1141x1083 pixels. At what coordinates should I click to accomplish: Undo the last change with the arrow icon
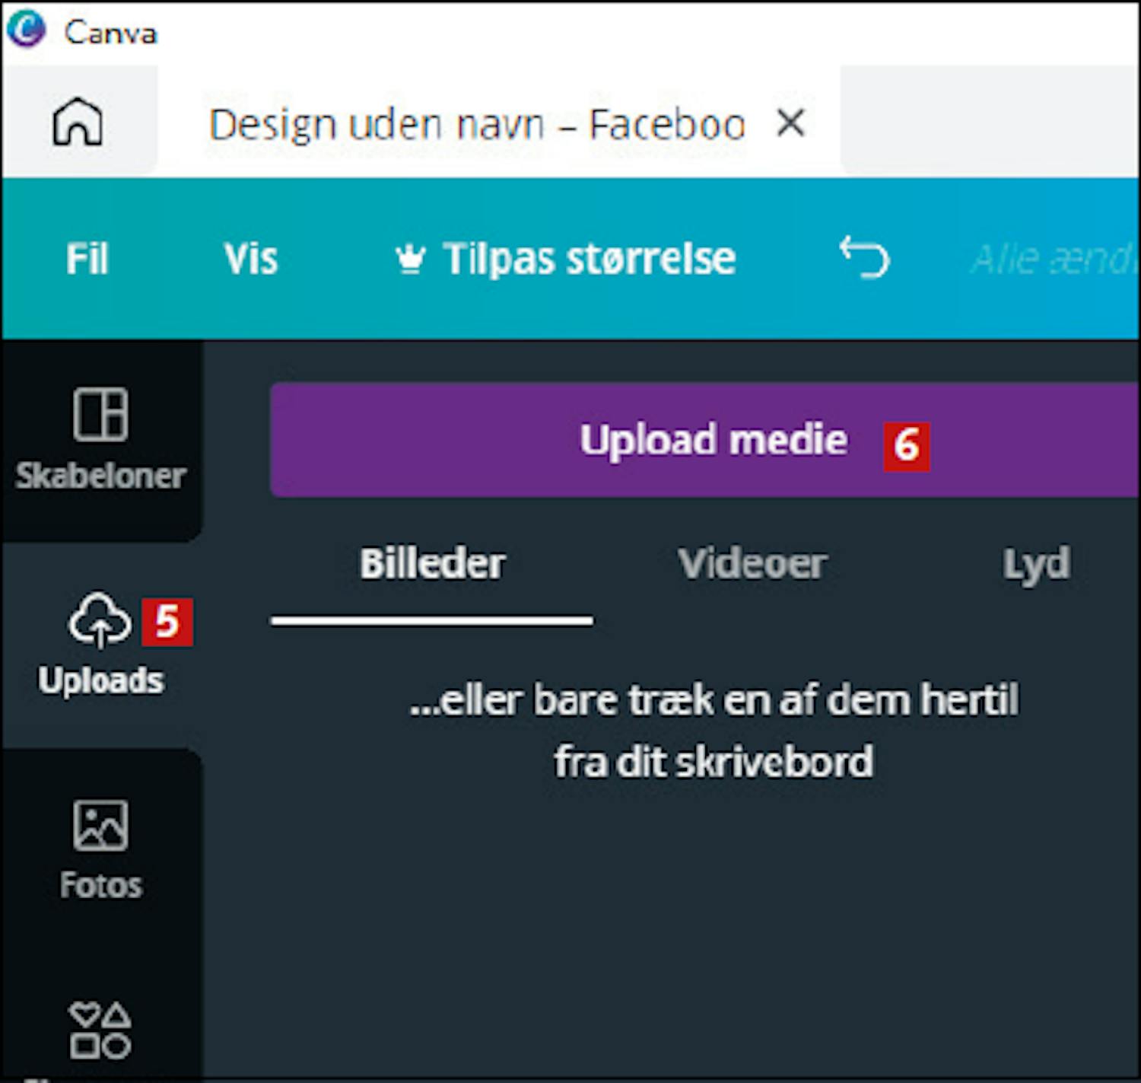[x=864, y=257]
